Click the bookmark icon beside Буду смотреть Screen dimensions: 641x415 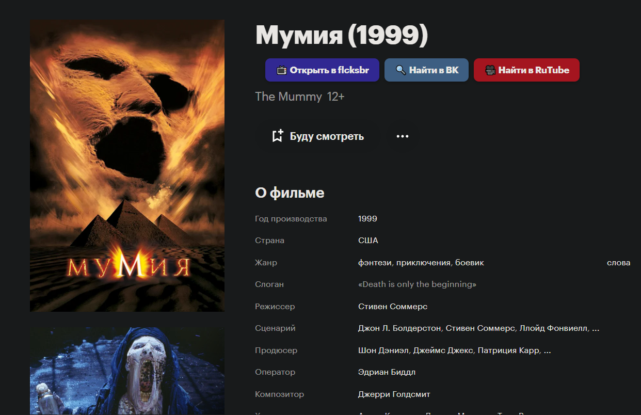coord(278,136)
